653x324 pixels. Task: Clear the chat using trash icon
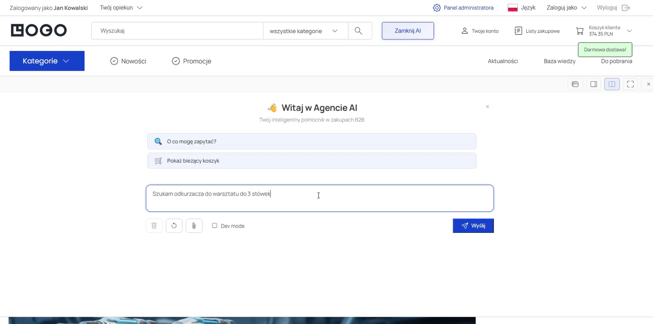[154, 226]
